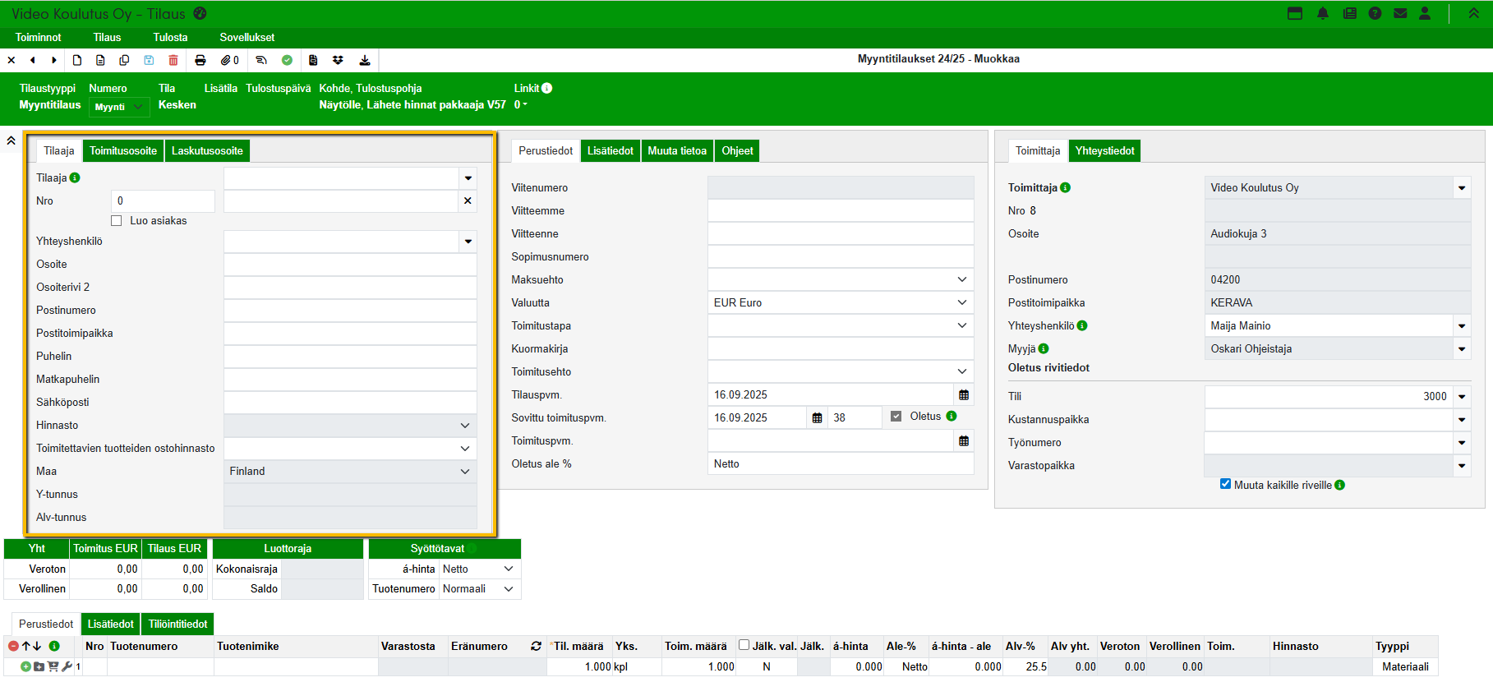Image resolution: width=1493 pixels, height=682 pixels.
Task: Click the green checkmark approve icon
Action: click(x=287, y=60)
